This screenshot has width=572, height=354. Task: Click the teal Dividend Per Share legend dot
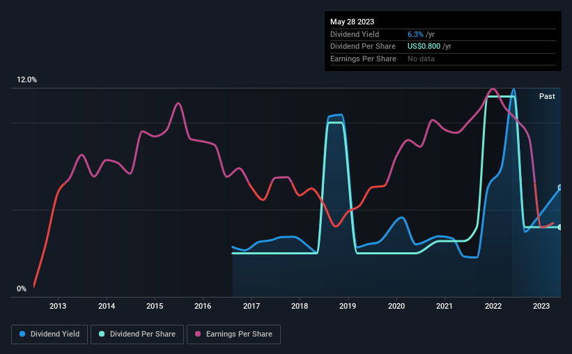(102, 334)
